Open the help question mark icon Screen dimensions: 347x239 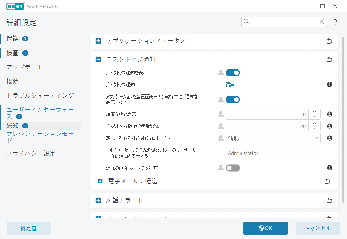(x=335, y=22)
